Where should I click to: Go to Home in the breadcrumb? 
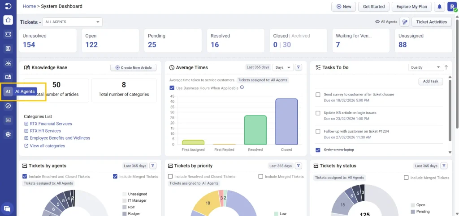point(29,6)
